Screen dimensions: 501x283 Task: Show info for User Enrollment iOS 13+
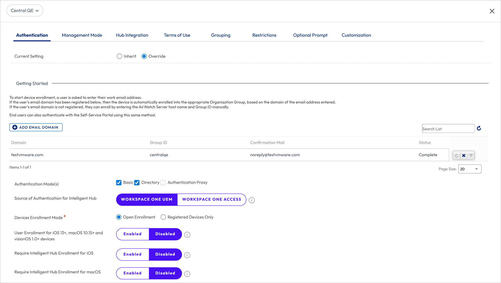(187, 235)
